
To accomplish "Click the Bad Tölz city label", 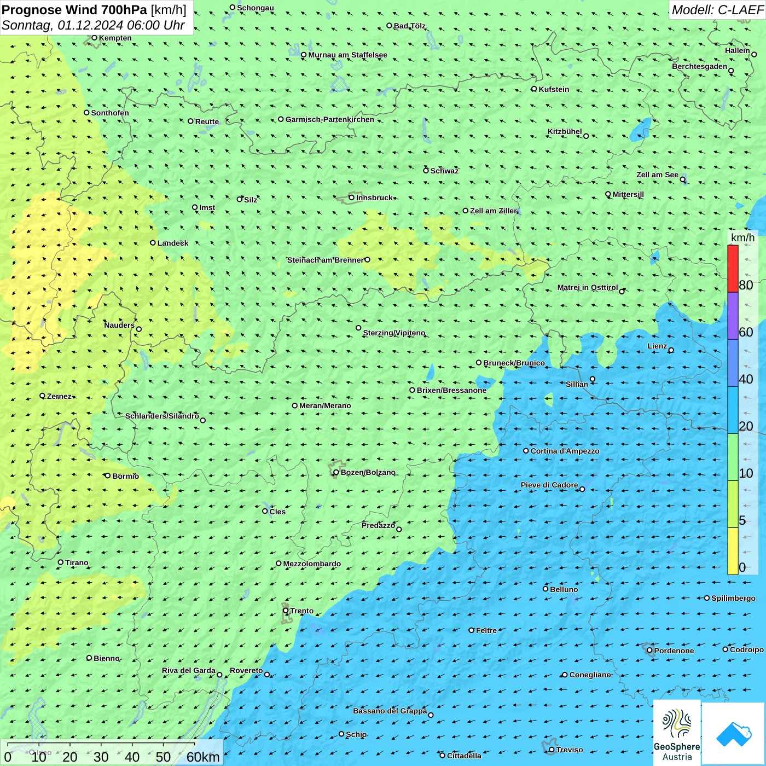I will [x=409, y=26].
